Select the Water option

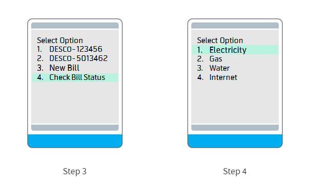[213, 68]
